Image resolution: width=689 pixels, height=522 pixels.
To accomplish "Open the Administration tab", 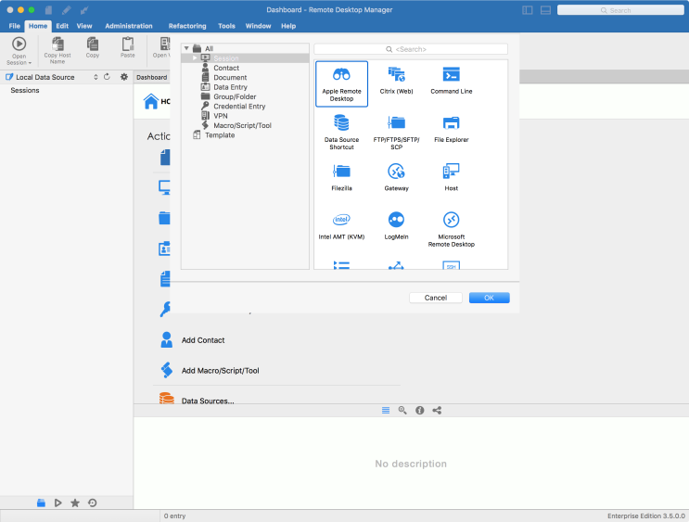I will [129, 26].
